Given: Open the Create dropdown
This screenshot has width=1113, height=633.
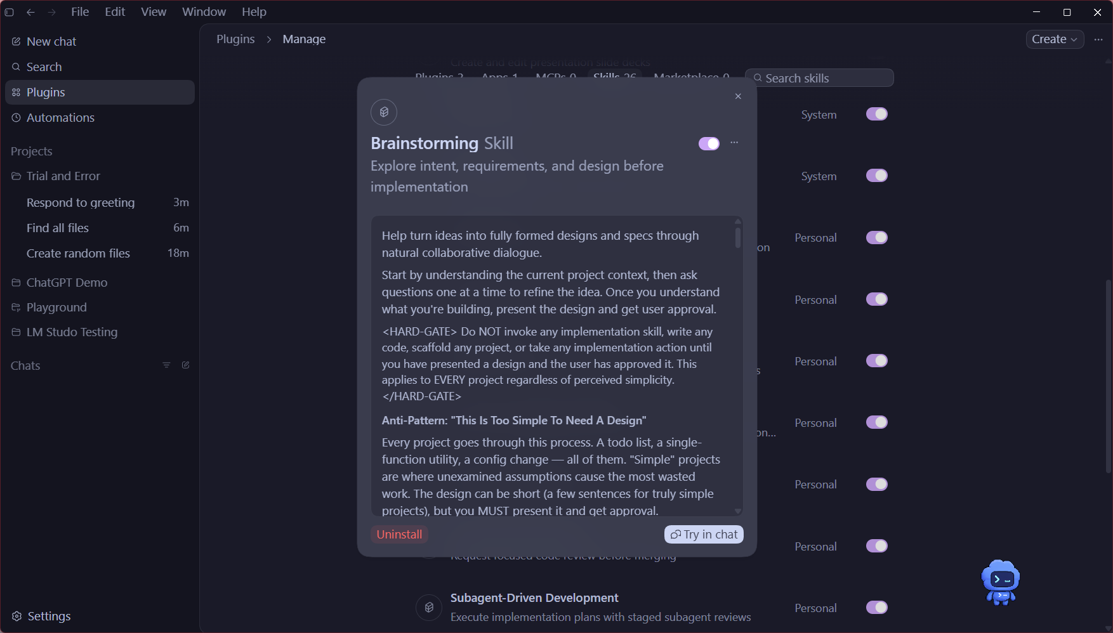Looking at the screenshot, I should [1055, 39].
